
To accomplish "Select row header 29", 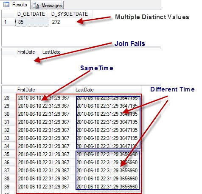I will click(x=8, y=106).
